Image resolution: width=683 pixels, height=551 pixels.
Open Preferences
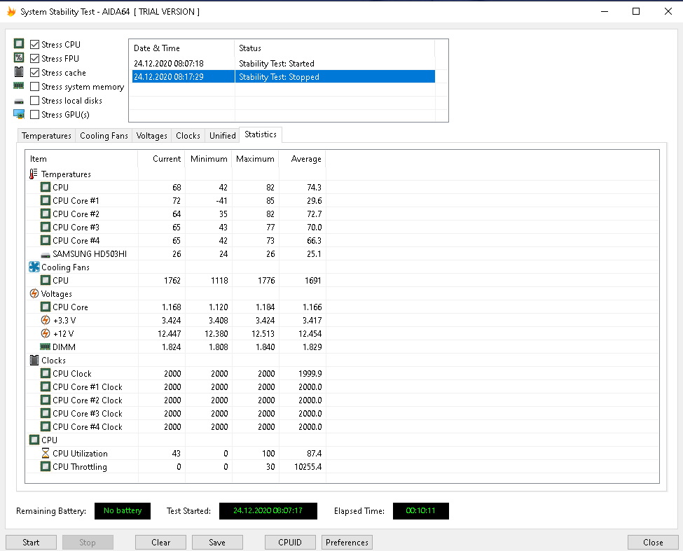pos(347,543)
